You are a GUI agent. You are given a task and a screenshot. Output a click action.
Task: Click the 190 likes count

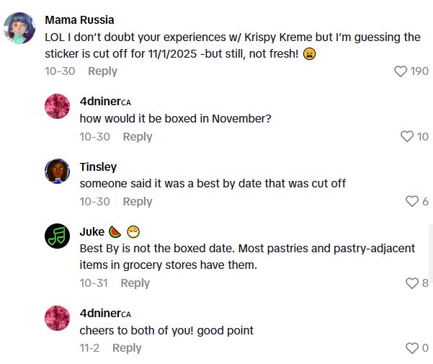click(419, 71)
